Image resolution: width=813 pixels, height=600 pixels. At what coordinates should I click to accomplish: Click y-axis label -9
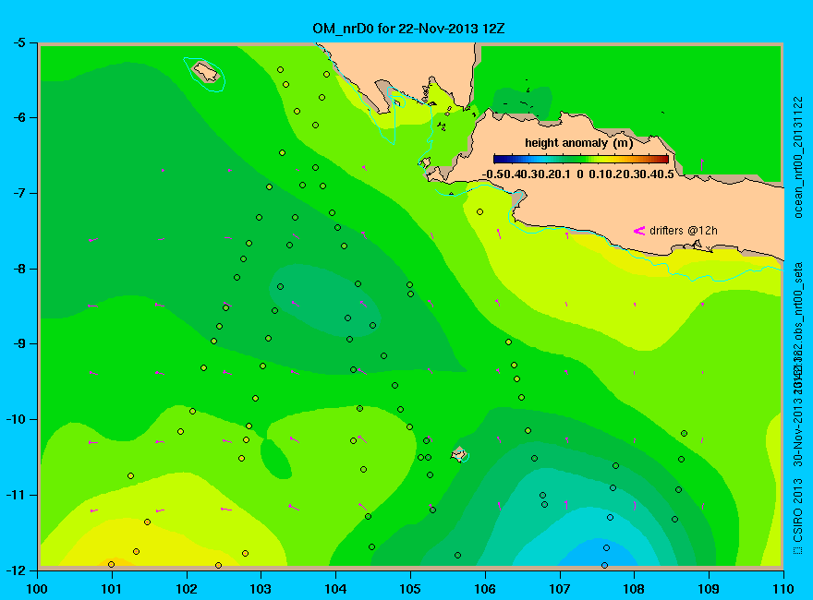(18, 343)
